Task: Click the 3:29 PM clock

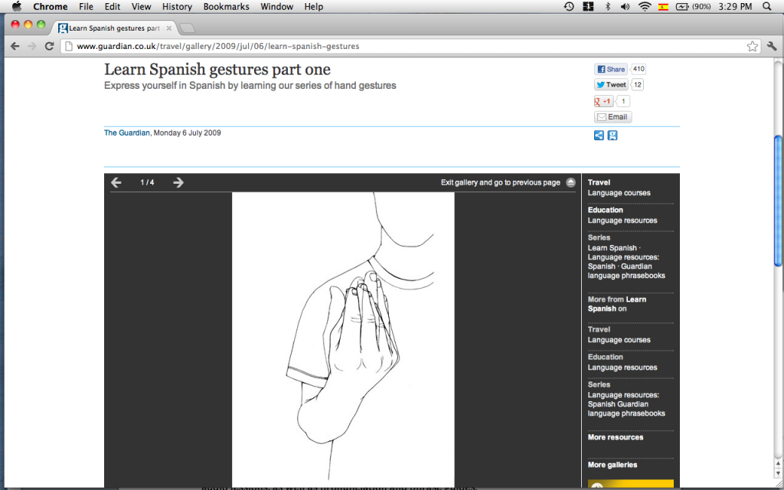Action: pos(735,6)
